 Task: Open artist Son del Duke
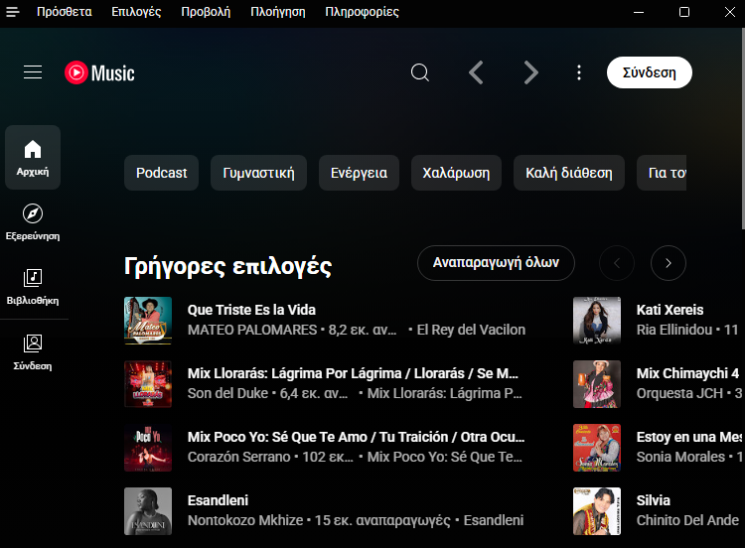click(x=227, y=394)
